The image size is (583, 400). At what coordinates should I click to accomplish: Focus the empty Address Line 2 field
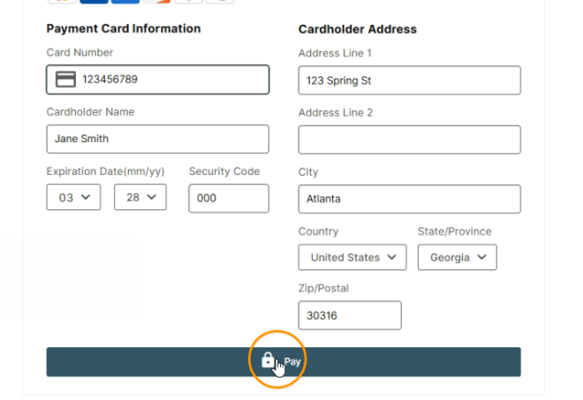point(409,140)
